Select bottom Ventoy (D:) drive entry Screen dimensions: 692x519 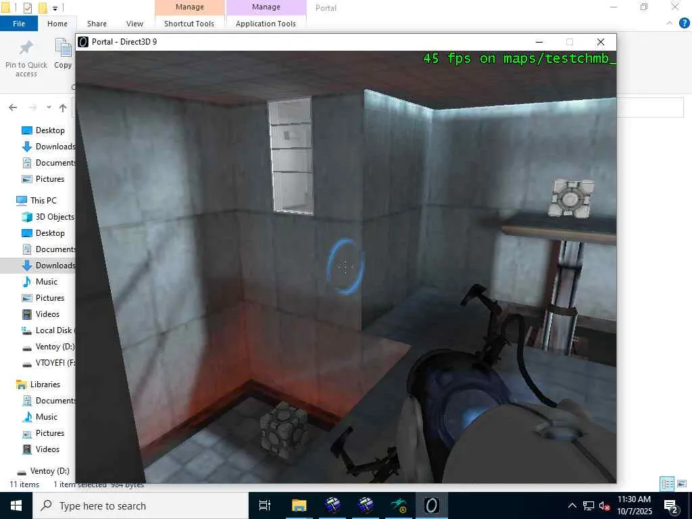click(43, 471)
